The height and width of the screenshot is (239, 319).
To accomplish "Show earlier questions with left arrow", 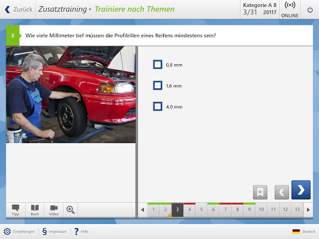I will (x=143, y=210).
